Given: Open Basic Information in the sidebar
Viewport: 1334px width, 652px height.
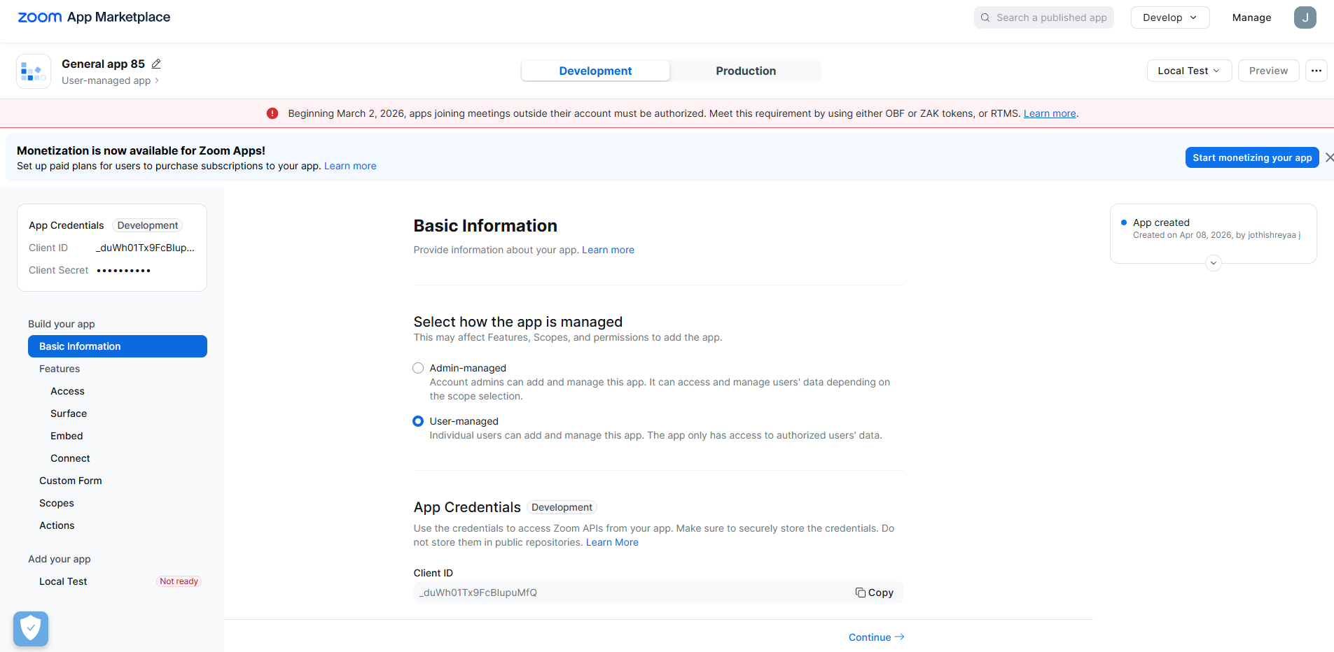Looking at the screenshot, I should point(118,346).
